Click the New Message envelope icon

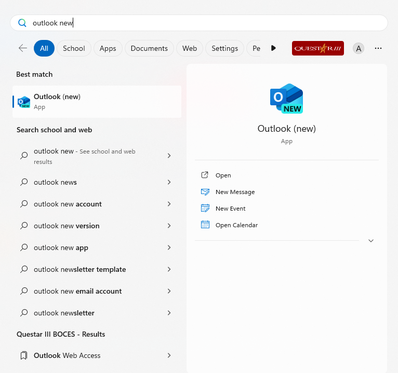[x=205, y=192]
